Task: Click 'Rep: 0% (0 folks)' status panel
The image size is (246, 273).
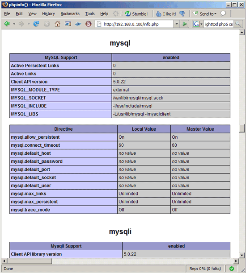Action: coord(205,269)
